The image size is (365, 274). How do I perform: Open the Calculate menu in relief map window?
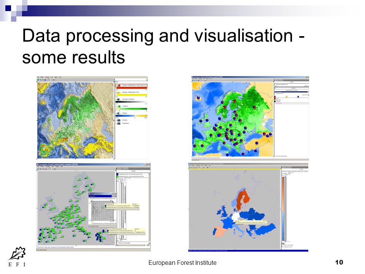click(47, 77)
